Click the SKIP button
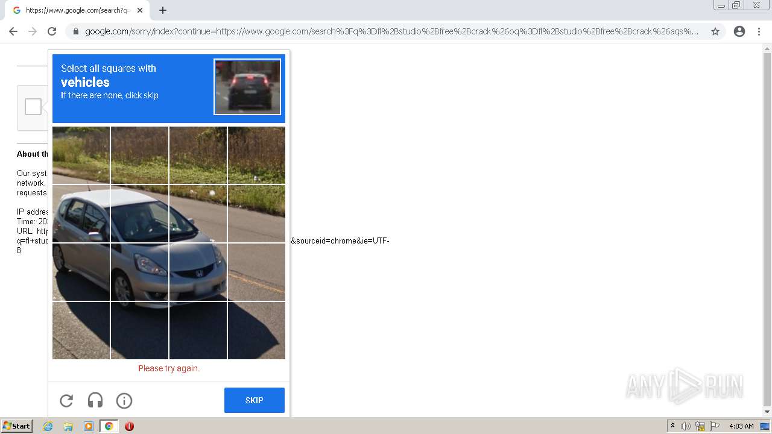This screenshot has width=772, height=434. click(x=254, y=400)
